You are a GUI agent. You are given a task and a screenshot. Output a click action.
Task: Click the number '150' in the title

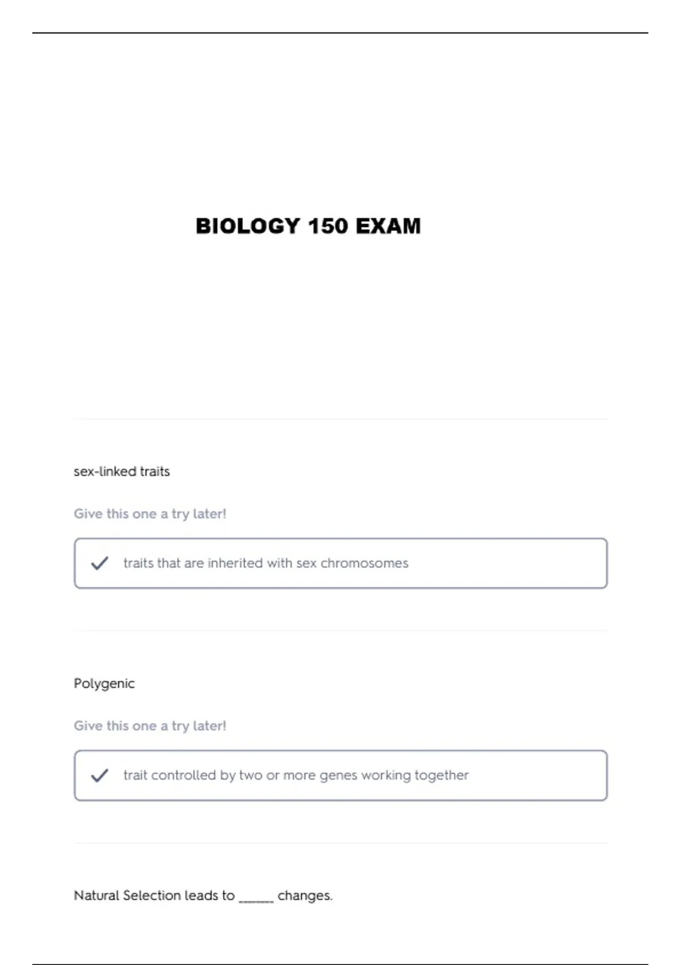(327, 226)
